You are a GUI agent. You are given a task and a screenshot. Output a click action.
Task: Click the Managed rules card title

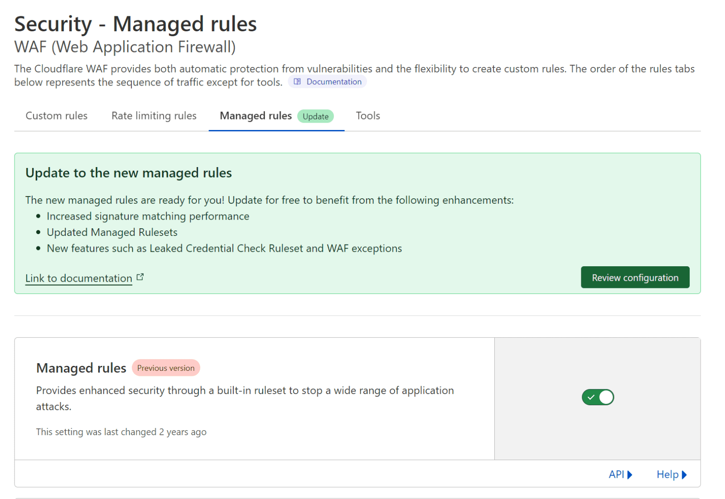81,368
